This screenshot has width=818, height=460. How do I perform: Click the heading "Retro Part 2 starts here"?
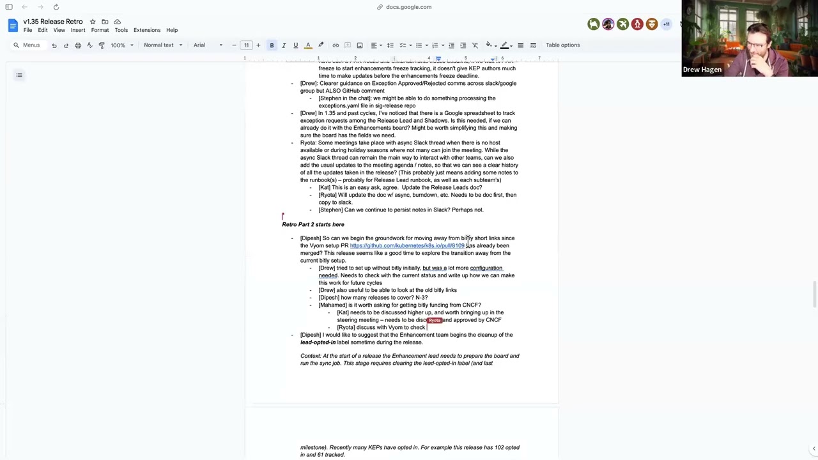[313, 225]
